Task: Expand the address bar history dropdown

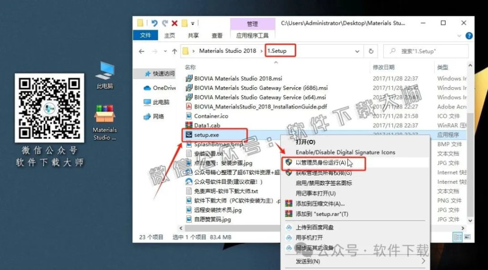Action: (358, 51)
